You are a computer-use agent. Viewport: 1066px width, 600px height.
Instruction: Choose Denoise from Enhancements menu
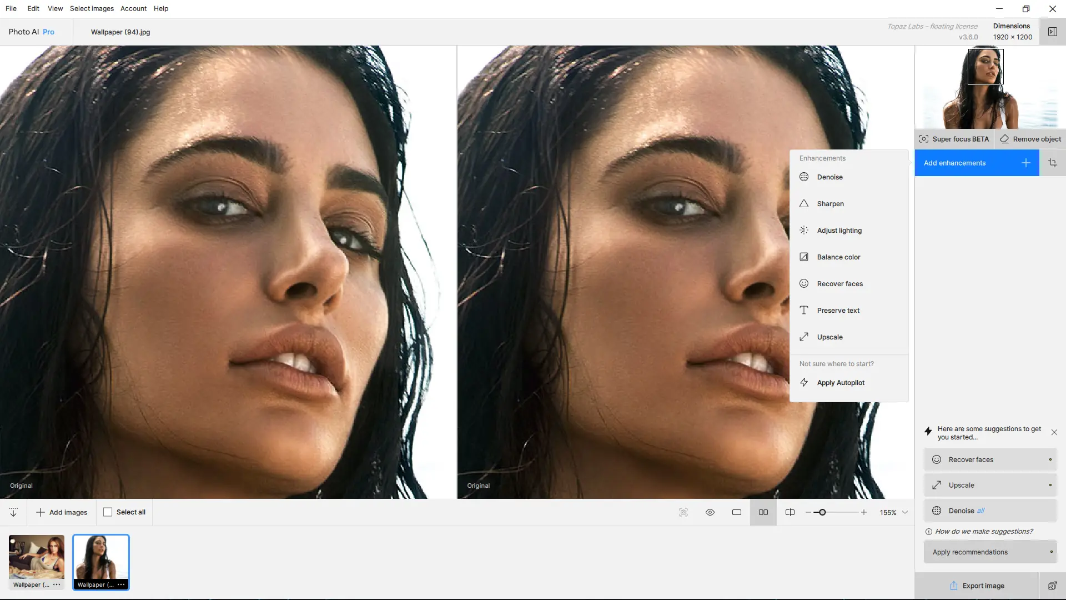(829, 177)
